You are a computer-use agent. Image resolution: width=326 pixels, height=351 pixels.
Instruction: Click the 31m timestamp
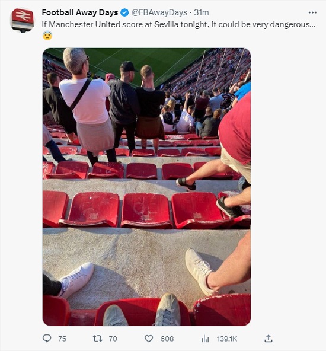[202, 12]
